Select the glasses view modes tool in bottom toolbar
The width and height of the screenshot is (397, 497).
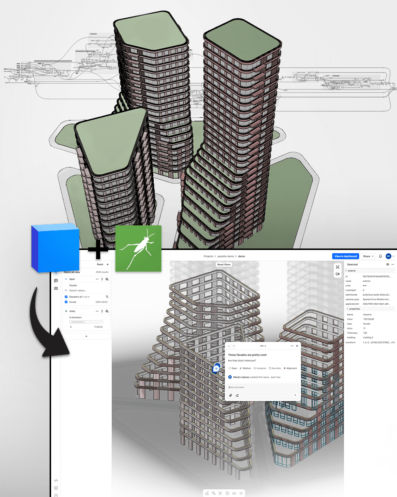click(x=234, y=493)
